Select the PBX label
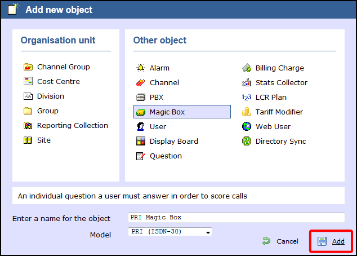Viewport: 357px width, 256px height. point(157,98)
